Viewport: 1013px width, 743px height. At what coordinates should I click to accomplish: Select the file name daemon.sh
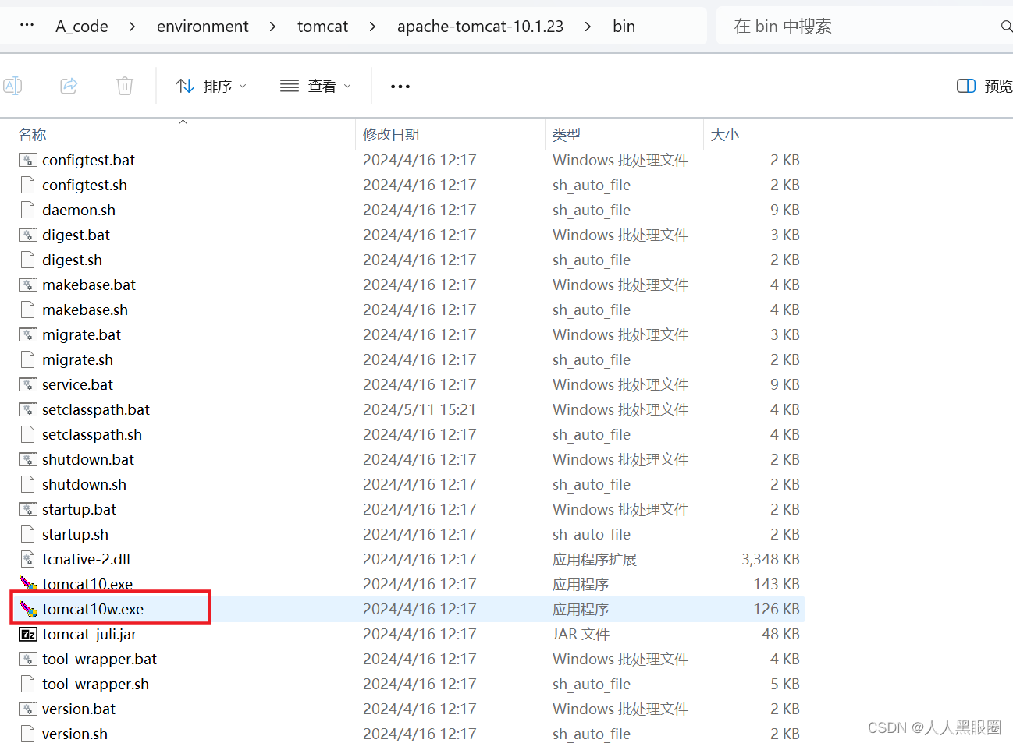click(x=79, y=210)
